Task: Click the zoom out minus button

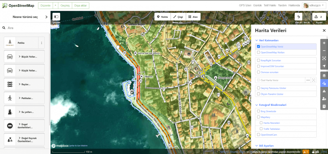Action: (324, 51)
